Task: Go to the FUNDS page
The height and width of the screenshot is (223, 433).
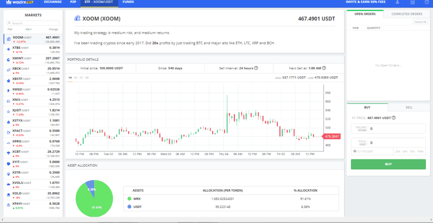Action: pos(128,2)
